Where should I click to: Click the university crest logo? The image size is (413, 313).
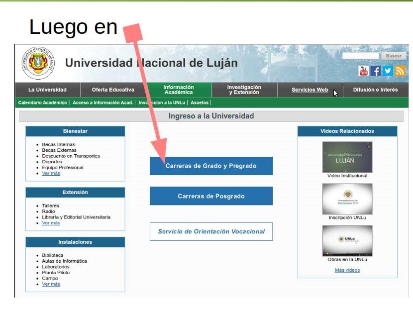[x=38, y=63]
